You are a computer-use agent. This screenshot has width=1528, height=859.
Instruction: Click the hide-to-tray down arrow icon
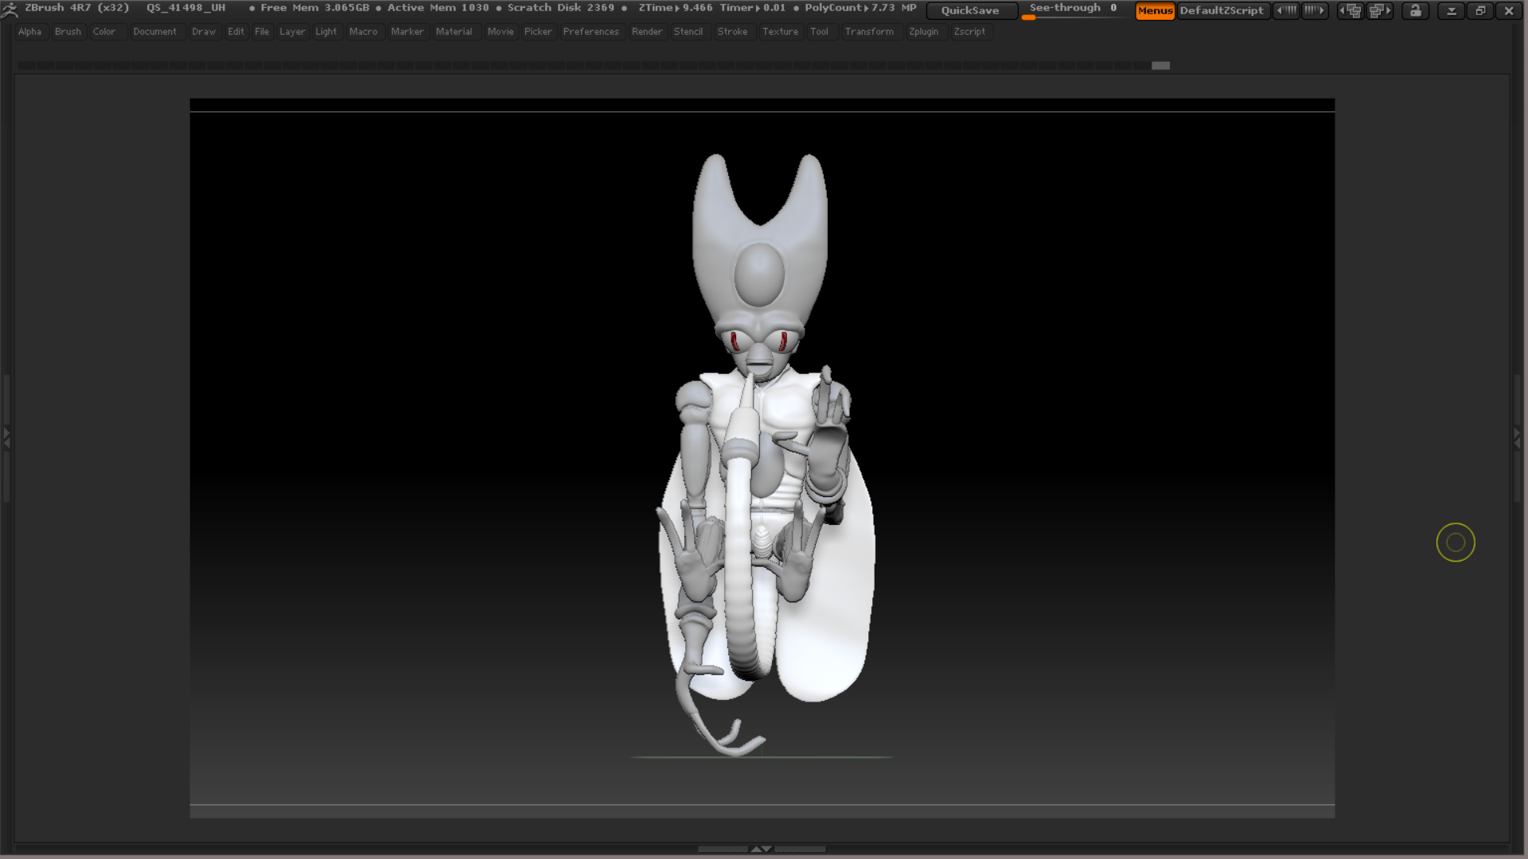point(1451,10)
